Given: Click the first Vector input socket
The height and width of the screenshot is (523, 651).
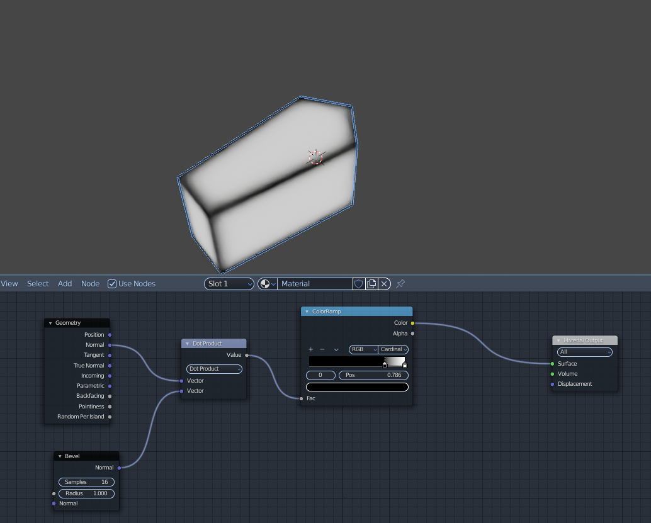Looking at the screenshot, I should [x=181, y=381].
